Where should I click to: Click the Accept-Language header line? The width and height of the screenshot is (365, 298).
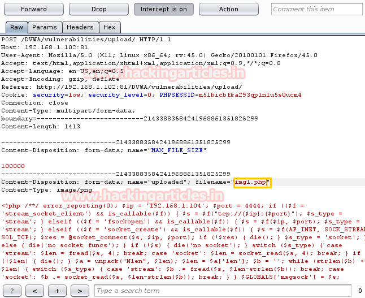(62, 71)
